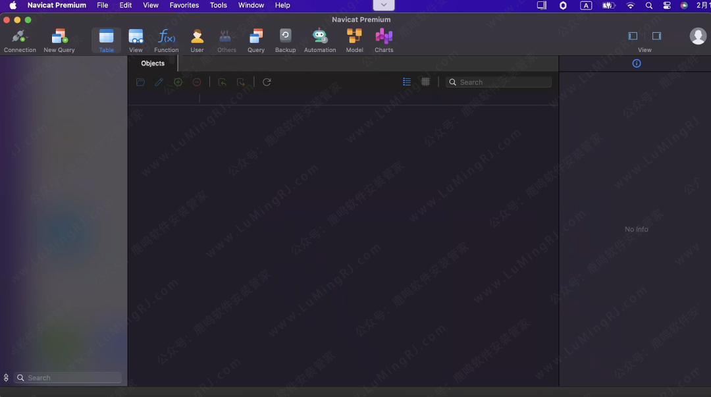Select the Function icon
Image resolution: width=711 pixels, height=397 pixels.
pyautogui.click(x=166, y=40)
